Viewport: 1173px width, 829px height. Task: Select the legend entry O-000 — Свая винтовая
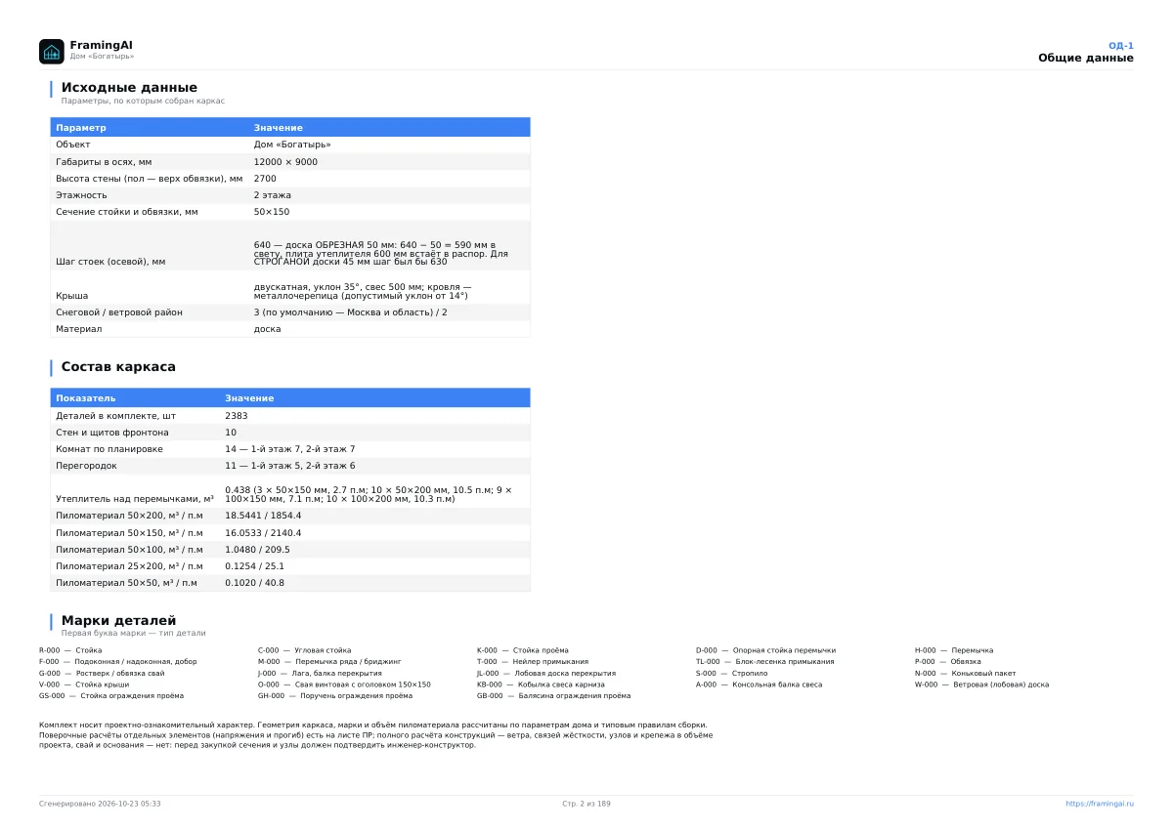pos(344,684)
